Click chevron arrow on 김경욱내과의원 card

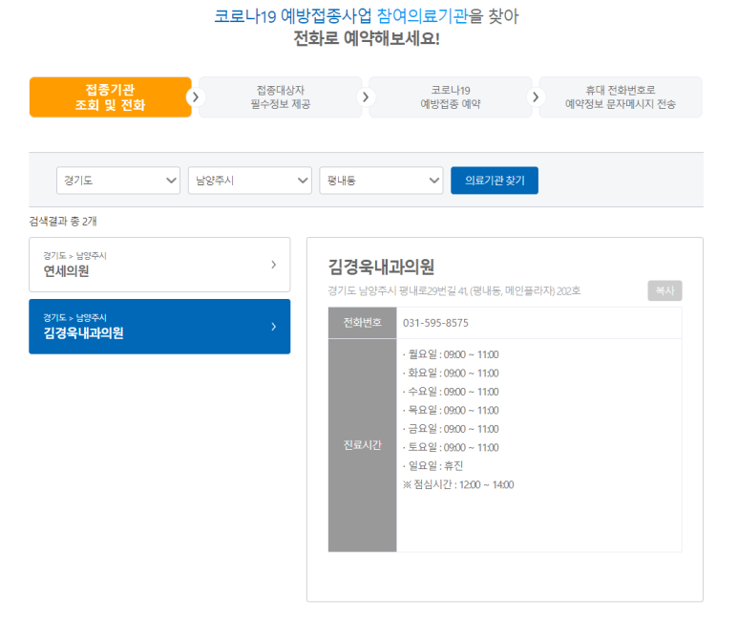coord(273,327)
